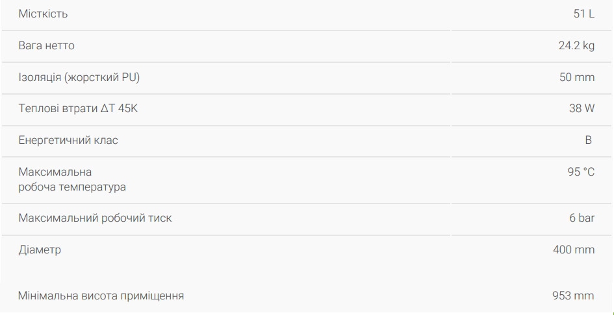
Task: Click the word Ізоляція
Action: point(40,78)
